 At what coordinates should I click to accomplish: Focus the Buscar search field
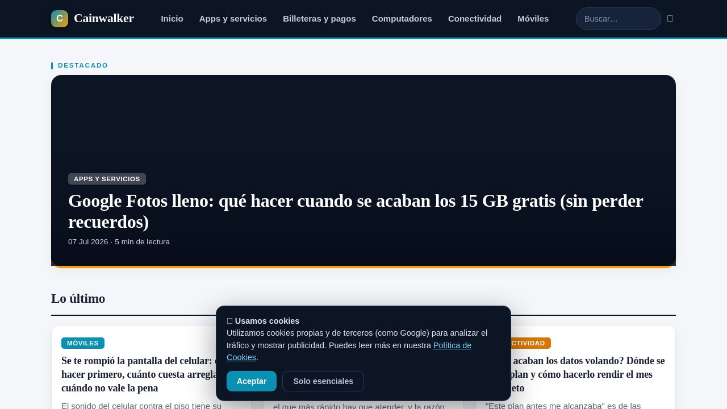(619, 19)
